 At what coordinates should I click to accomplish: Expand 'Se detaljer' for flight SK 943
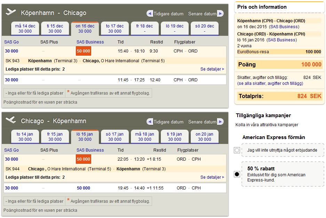(x=212, y=69)
